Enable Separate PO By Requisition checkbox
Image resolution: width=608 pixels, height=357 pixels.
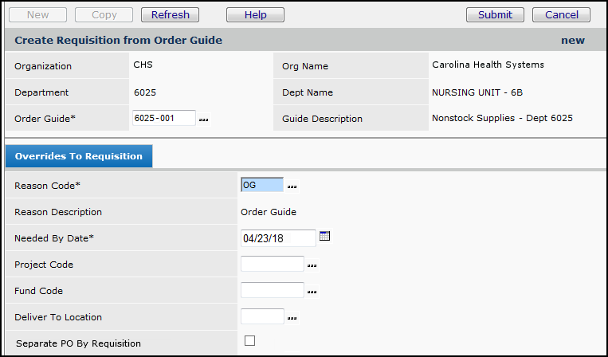pyautogui.click(x=249, y=341)
